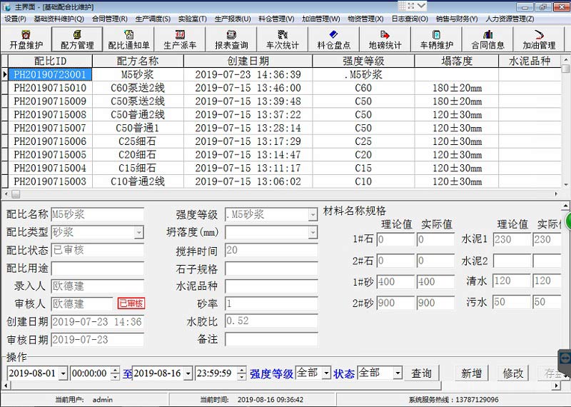
Task: Open the 人力资源管理(Z) menu
Action: tap(510, 19)
